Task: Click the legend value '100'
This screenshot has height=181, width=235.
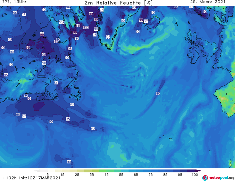Action: [195, 175]
